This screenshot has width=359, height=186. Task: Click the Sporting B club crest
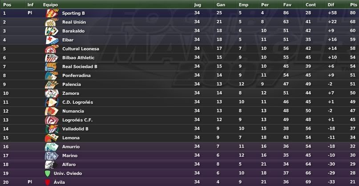point(52,13)
